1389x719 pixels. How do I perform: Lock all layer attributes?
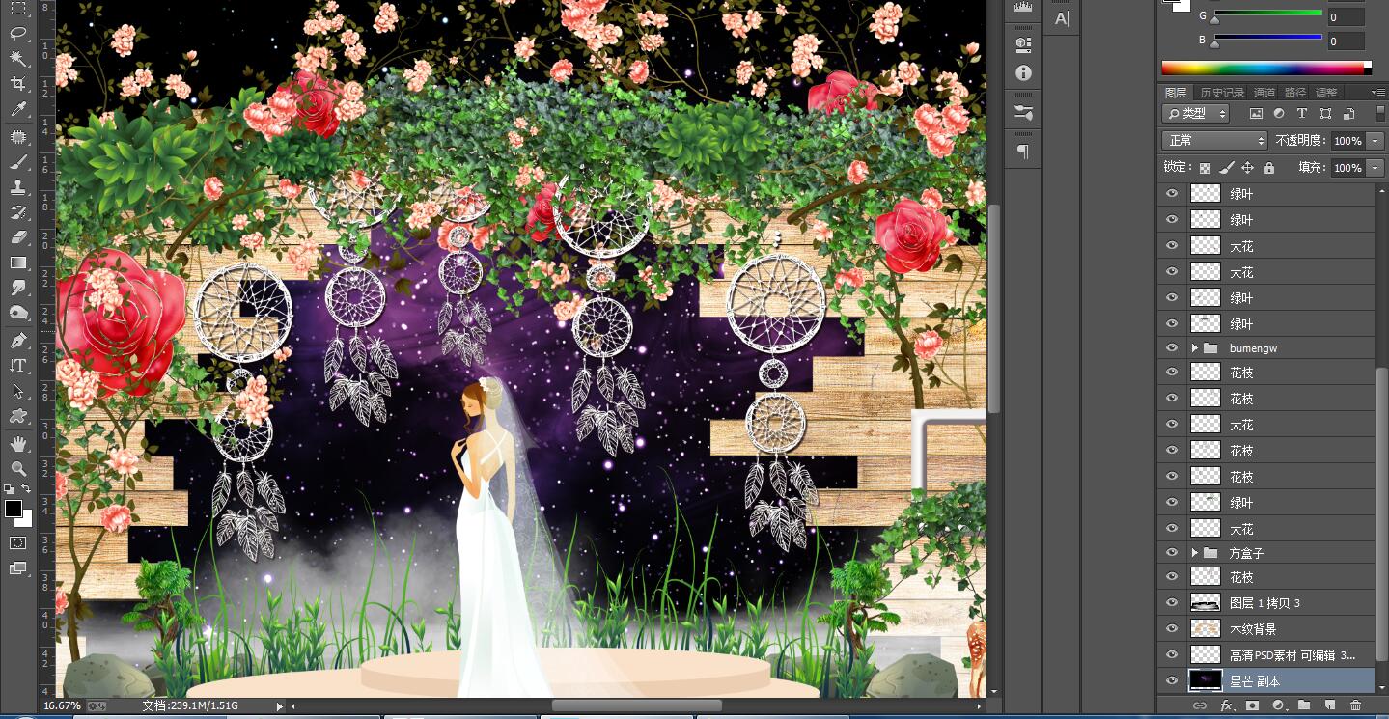click(x=1269, y=168)
